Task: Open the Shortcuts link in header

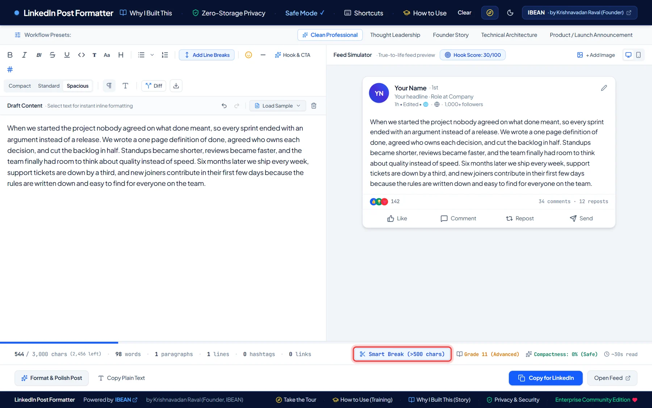Action: point(364,13)
